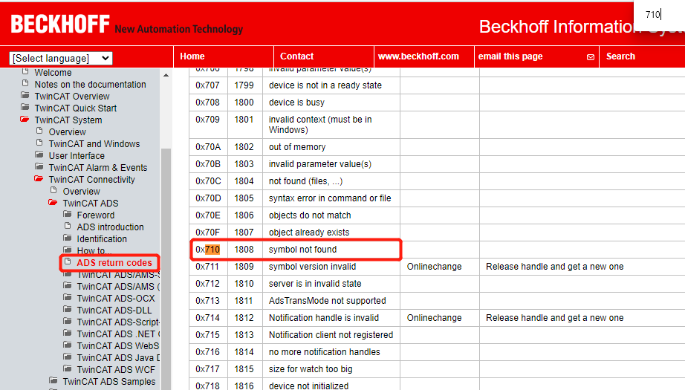Expand the Identification folder icon
685x390 pixels.
pyautogui.click(x=68, y=238)
